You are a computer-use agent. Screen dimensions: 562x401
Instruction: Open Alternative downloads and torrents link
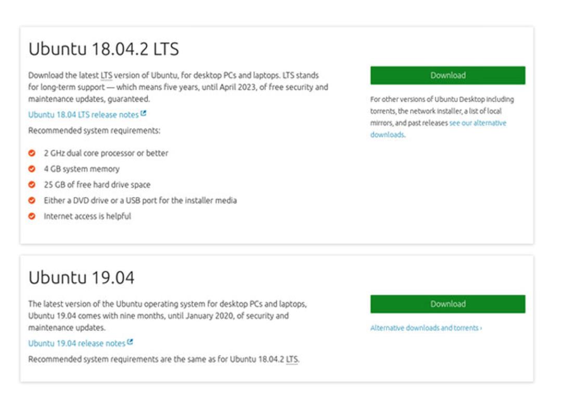click(x=426, y=328)
